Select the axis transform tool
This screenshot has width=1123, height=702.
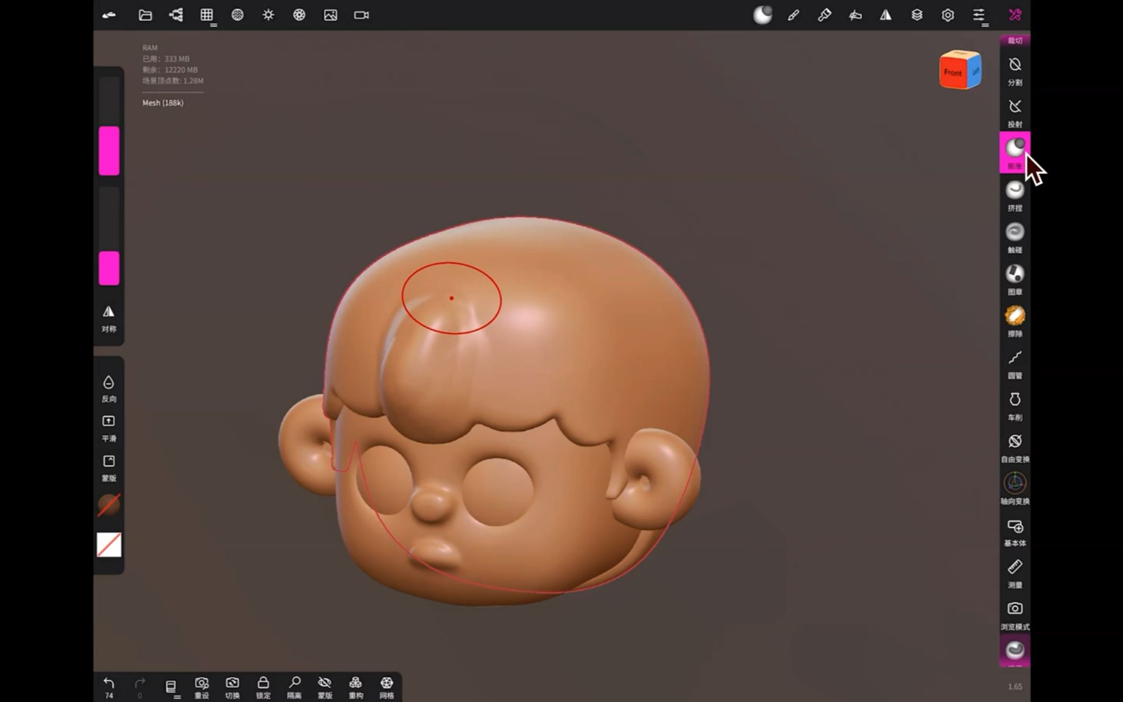click(1014, 483)
